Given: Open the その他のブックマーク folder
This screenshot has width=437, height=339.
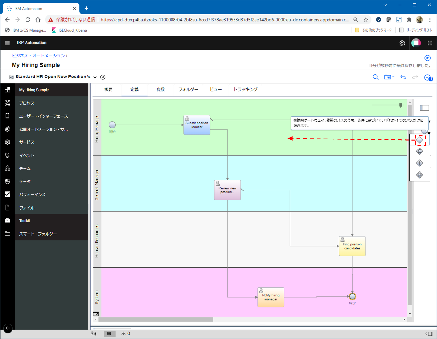Looking at the screenshot, I should click(x=373, y=30).
